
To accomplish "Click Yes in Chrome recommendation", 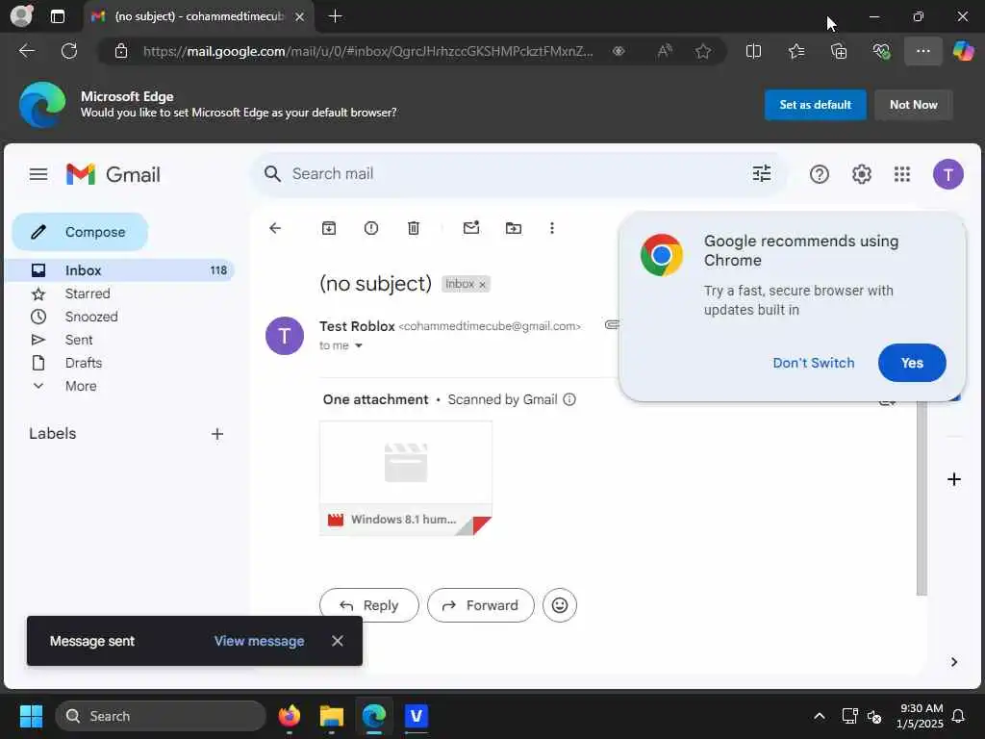I will coord(912,363).
